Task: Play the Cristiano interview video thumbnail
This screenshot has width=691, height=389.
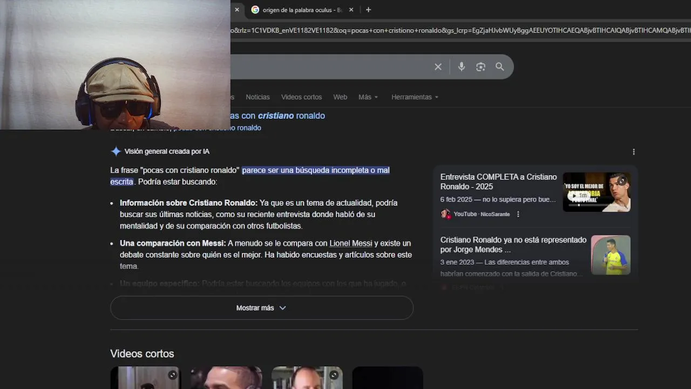Action: coord(597,192)
